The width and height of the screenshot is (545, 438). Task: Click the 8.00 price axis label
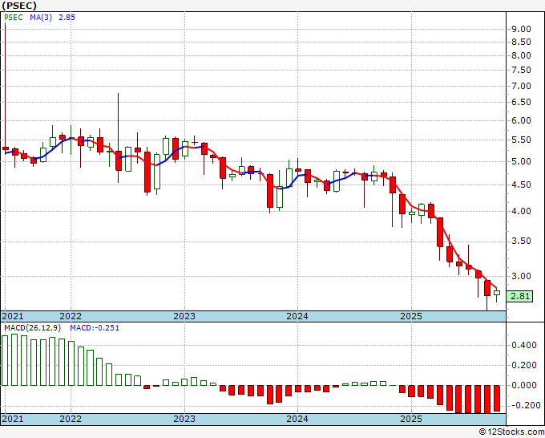[522, 55]
